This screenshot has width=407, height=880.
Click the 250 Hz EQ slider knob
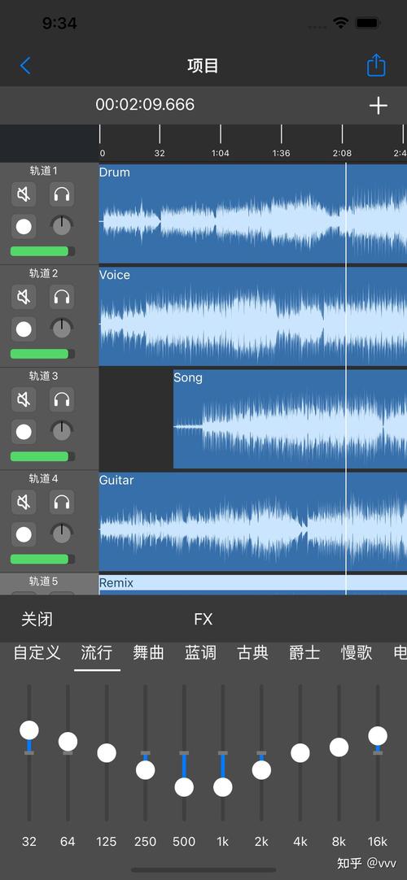146,770
